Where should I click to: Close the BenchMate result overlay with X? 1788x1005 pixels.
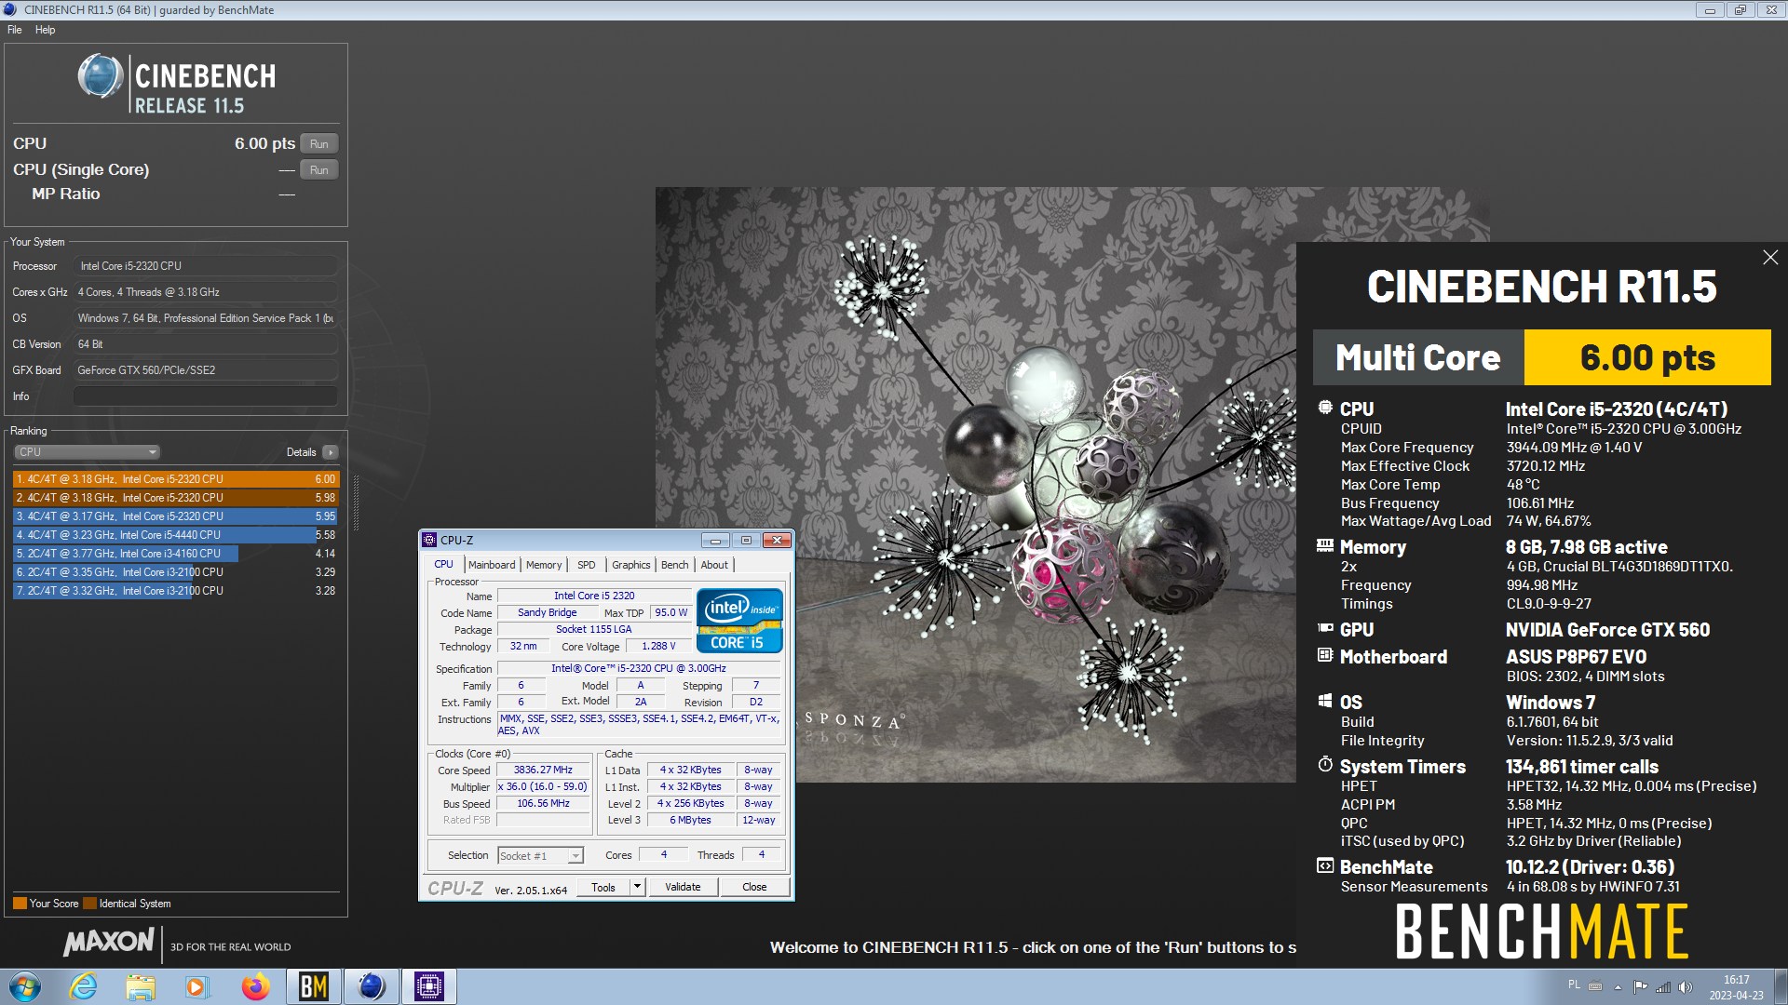click(x=1770, y=258)
